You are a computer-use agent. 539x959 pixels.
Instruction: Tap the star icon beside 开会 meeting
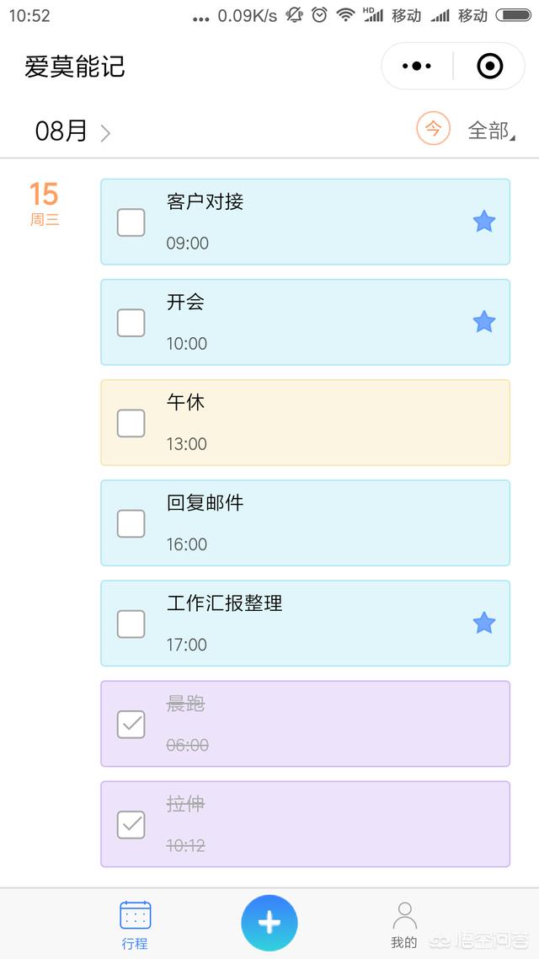(x=484, y=321)
